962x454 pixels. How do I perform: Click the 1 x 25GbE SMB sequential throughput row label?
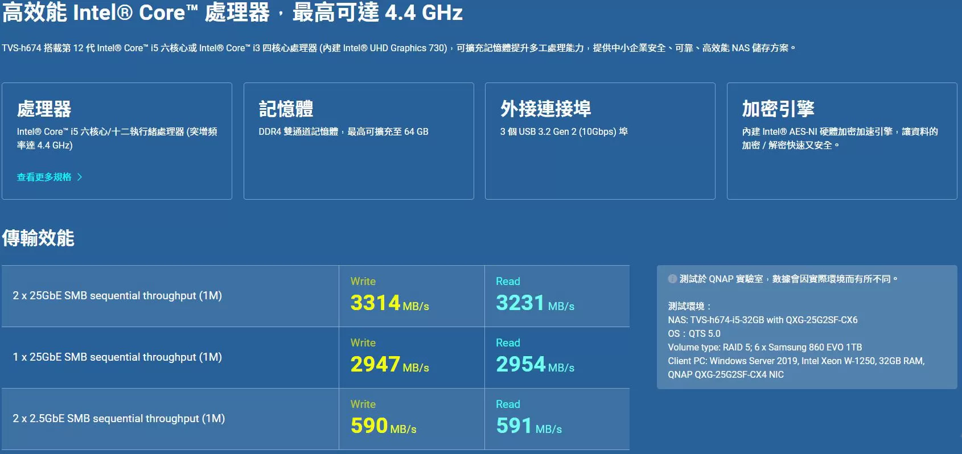(x=117, y=357)
